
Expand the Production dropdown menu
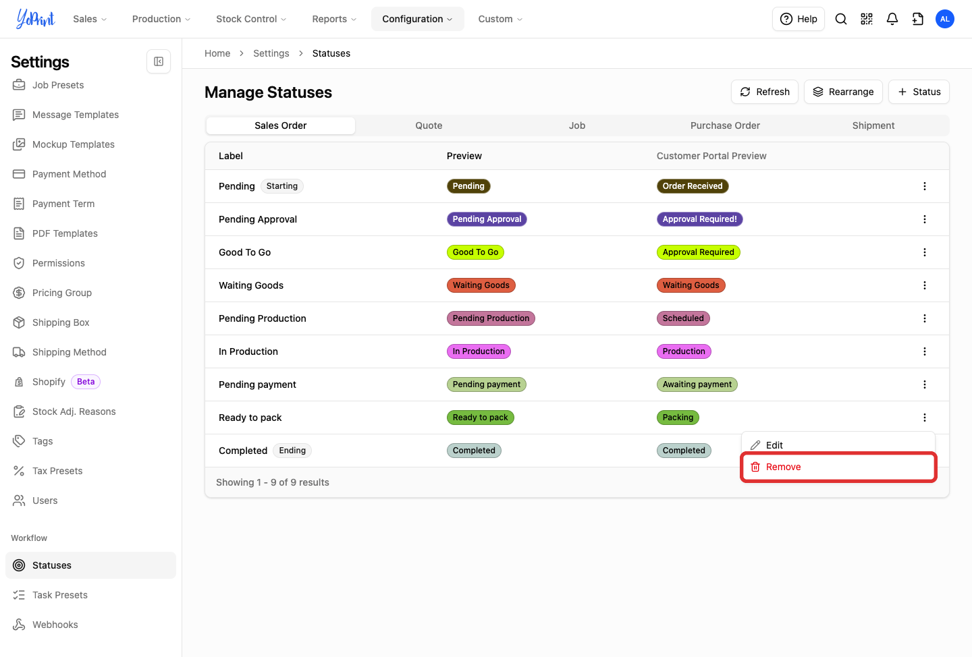[x=161, y=19]
